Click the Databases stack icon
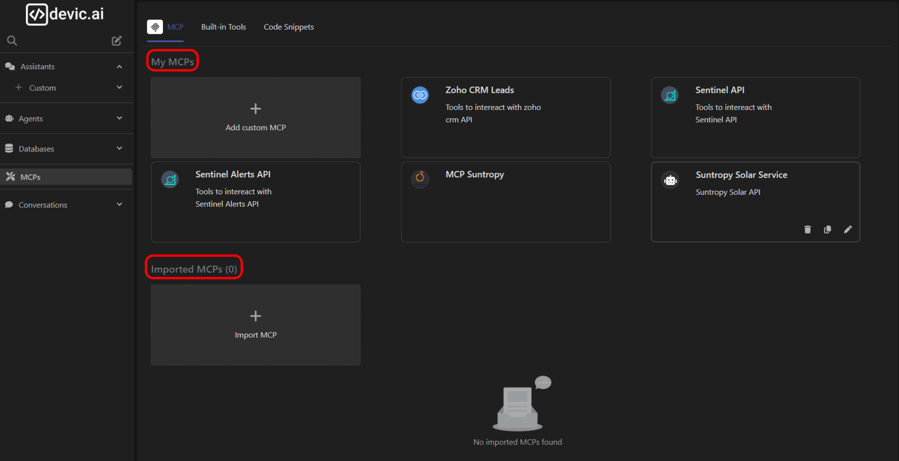 pyautogui.click(x=9, y=148)
